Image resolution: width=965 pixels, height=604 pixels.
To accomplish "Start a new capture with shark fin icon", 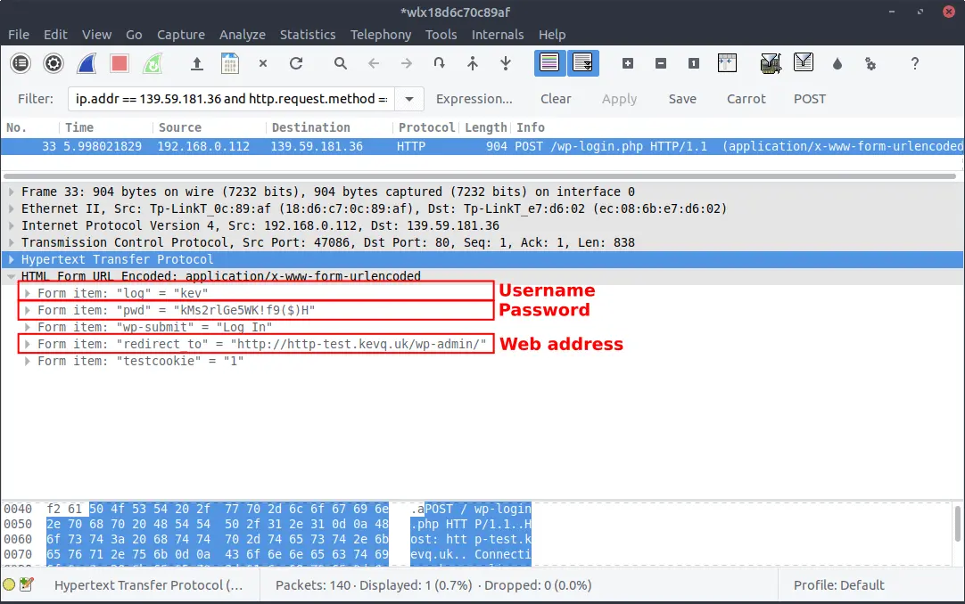I will coord(87,63).
